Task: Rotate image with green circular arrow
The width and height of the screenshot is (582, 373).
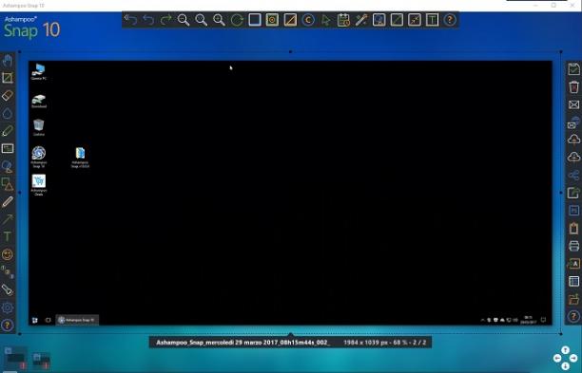Action: pyautogui.click(x=237, y=20)
